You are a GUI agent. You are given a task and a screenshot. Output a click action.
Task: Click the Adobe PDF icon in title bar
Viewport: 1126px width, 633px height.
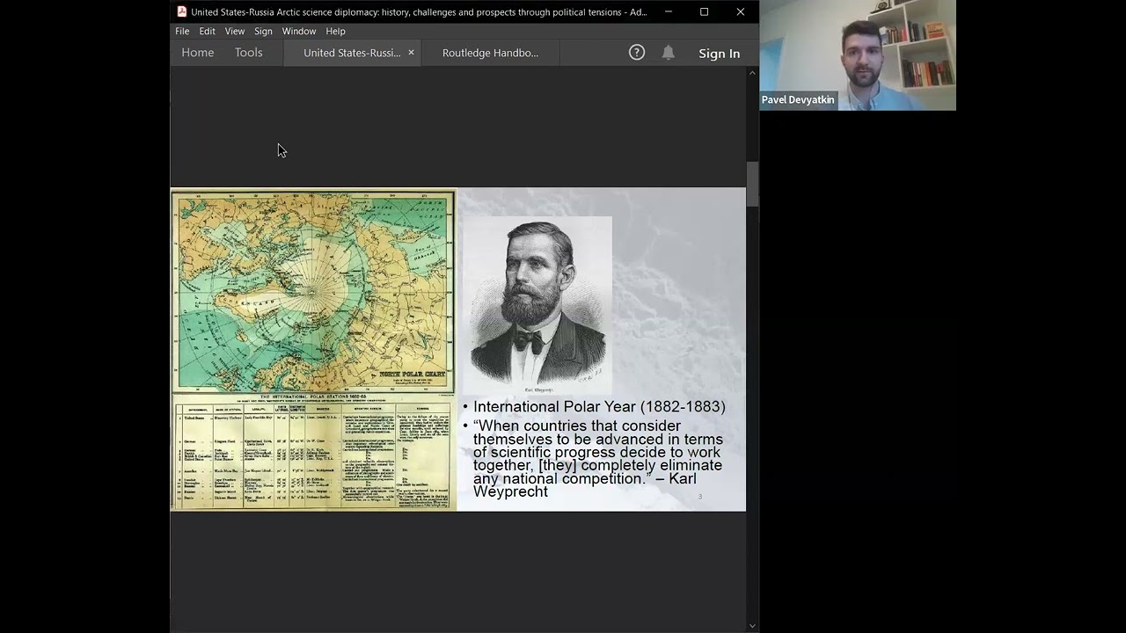182,11
